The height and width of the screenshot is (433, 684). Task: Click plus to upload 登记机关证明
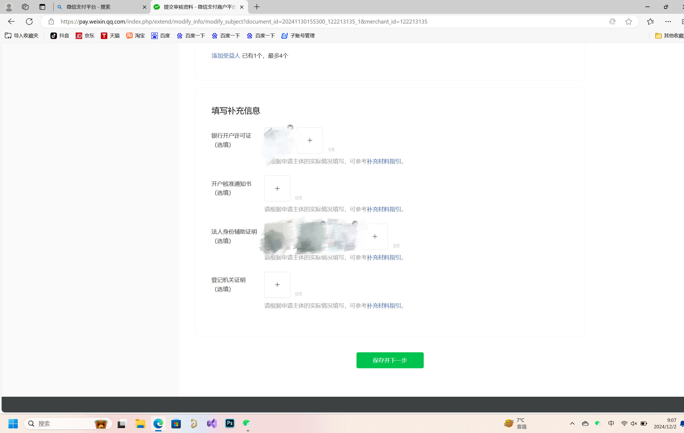[x=277, y=285]
